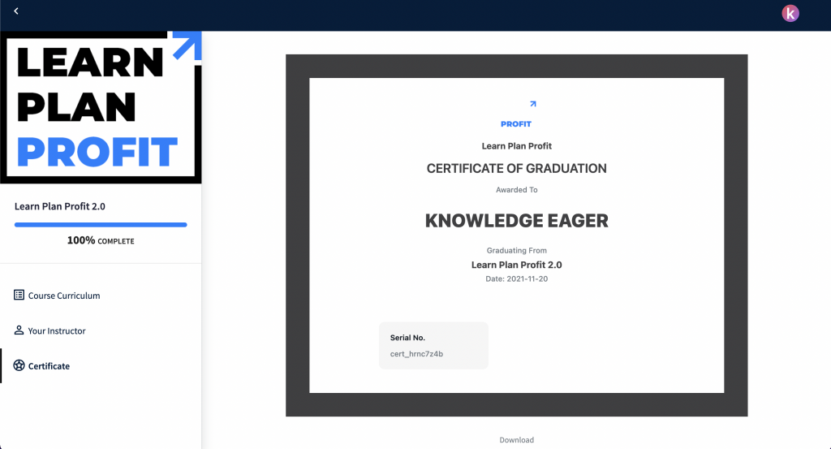
Task: Click the blue PROFIT text on certificate
Action: click(x=516, y=124)
